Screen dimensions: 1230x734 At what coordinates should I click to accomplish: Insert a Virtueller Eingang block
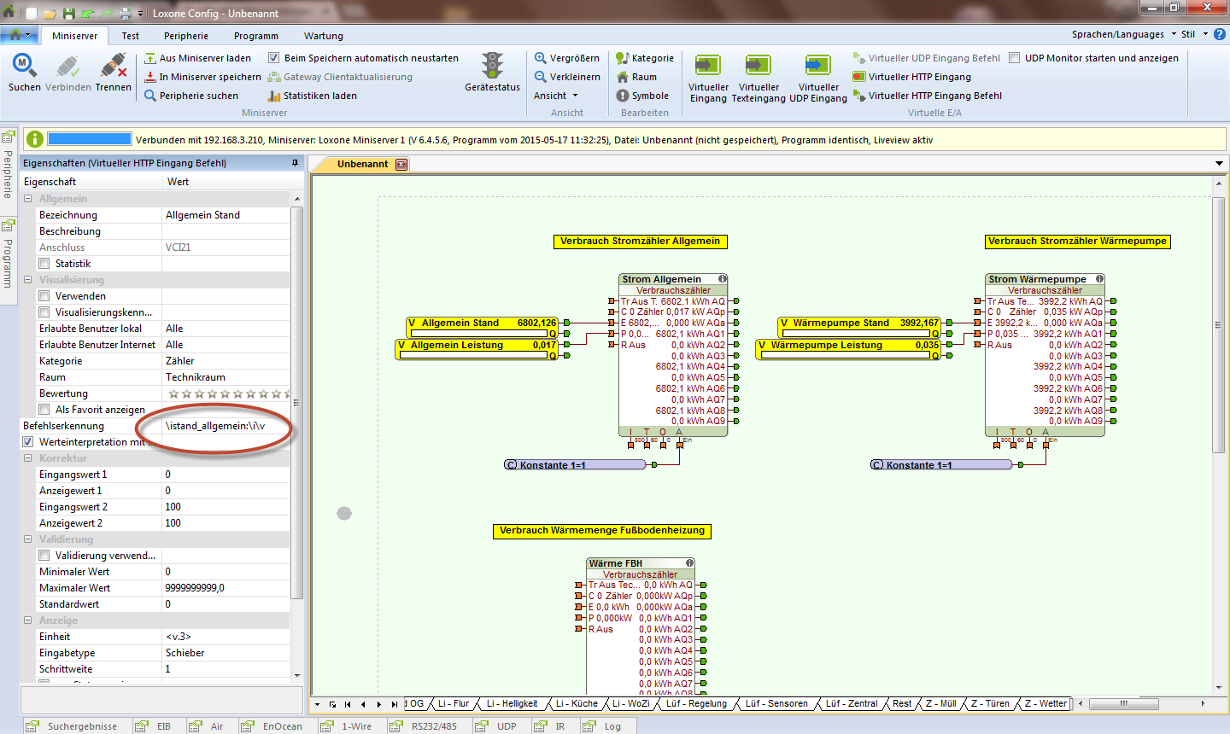click(x=708, y=67)
